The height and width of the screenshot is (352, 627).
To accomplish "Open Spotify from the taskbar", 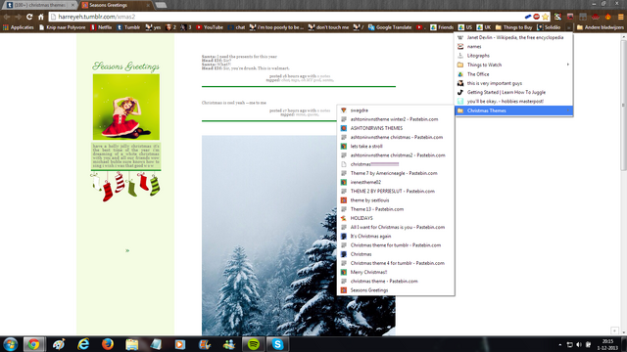I will tap(253, 344).
